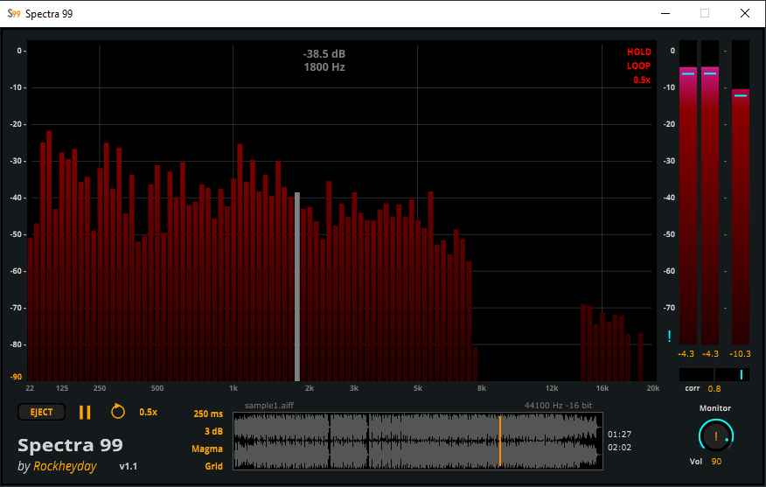Click the left channel level meter
This screenshot has width=766, height=487.
[x=688, y=192]
